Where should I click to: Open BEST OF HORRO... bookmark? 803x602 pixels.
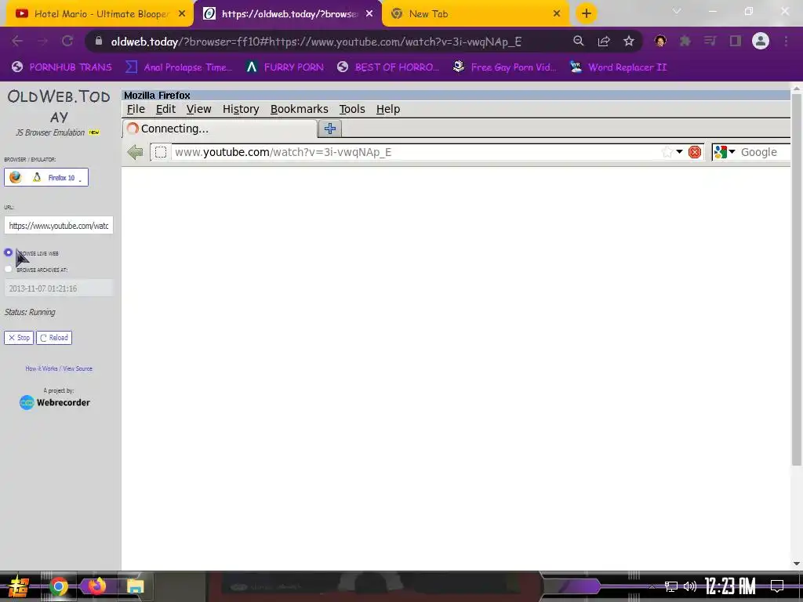[388, 67]
